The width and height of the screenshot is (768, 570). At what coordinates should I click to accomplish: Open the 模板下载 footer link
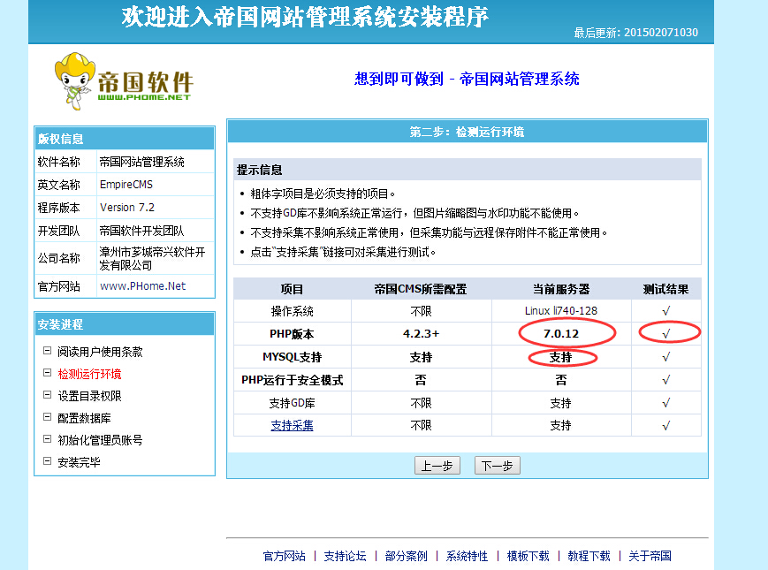(528, 556)
